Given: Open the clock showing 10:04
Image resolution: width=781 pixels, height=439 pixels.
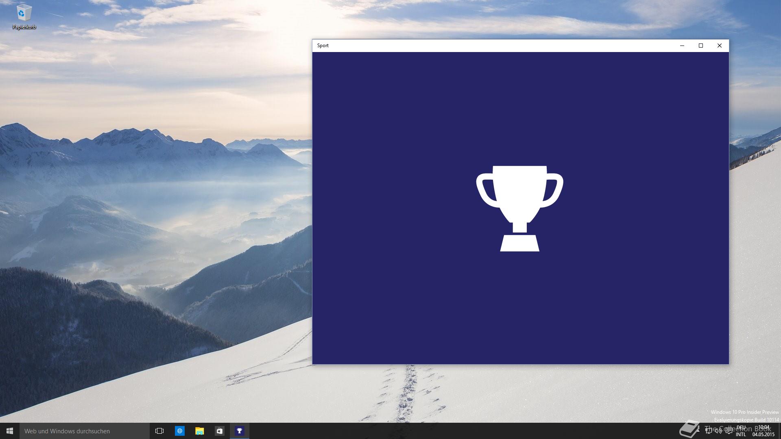Looking at the screenshot, I should click(764, 431).
